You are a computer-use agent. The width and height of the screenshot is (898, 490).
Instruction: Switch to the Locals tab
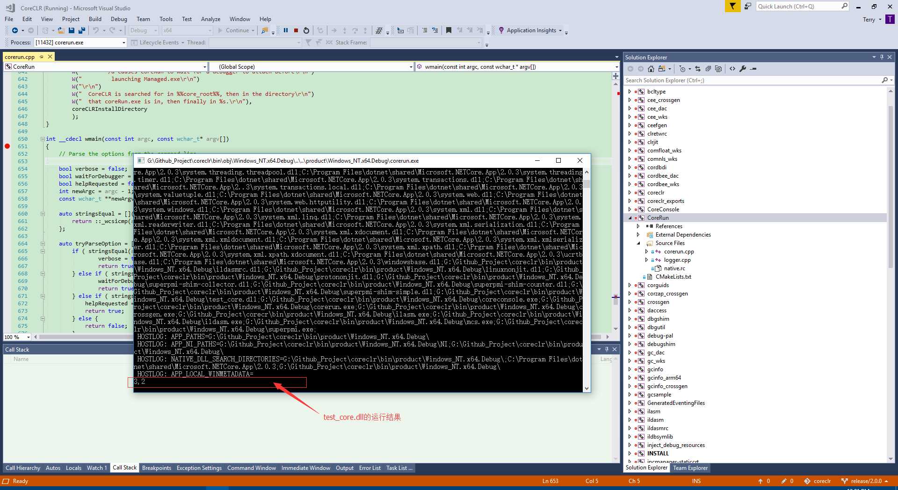73,468
